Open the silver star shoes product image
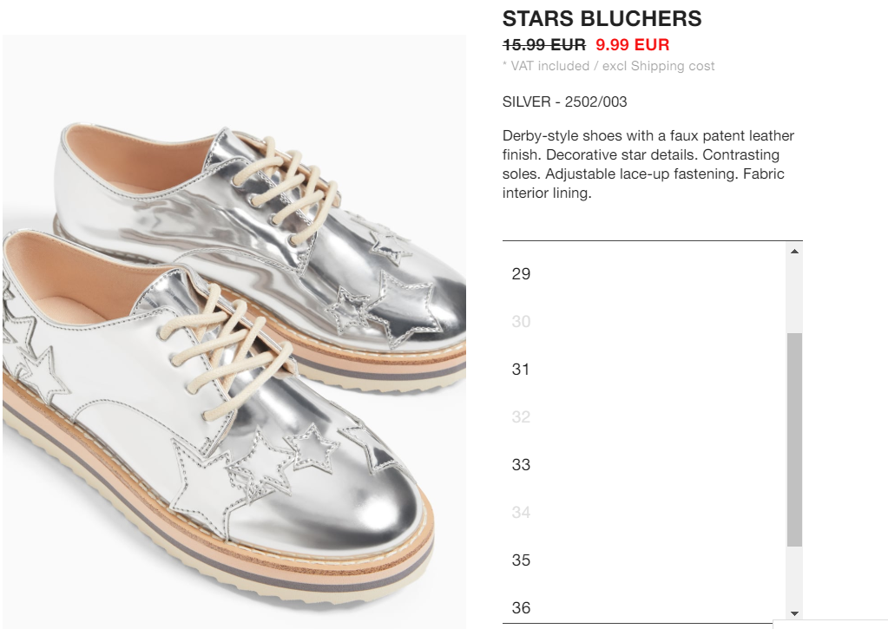Image resolution: width=888 pixels, height=629 pixels. 234,331
